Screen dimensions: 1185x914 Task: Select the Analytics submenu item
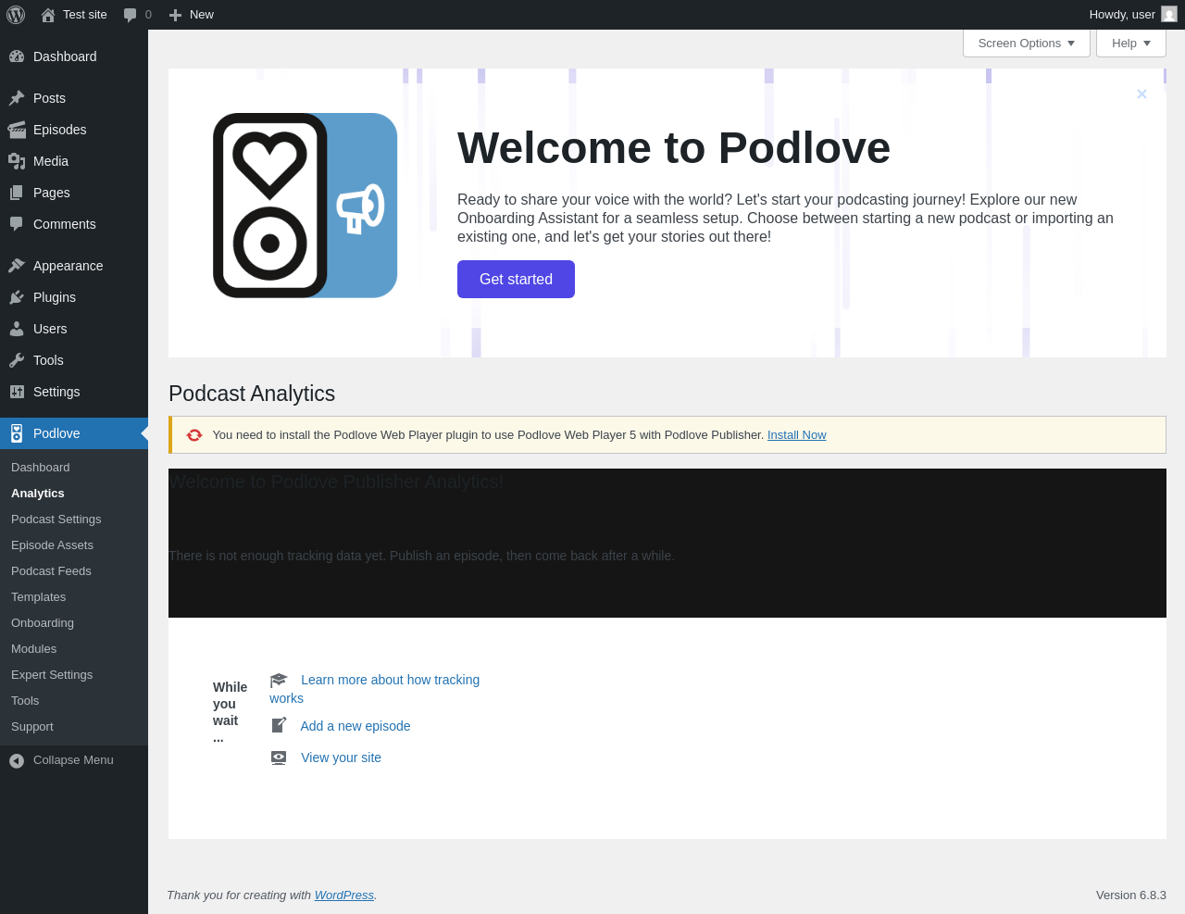point(74,494)
